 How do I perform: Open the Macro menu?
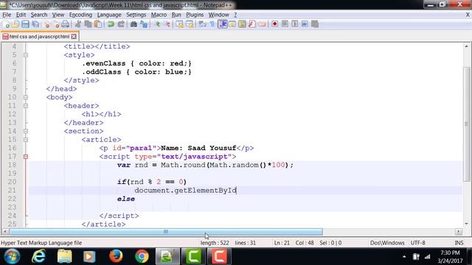[159, 15]
